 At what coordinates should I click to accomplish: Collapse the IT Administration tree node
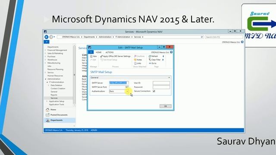pos(47,82)
